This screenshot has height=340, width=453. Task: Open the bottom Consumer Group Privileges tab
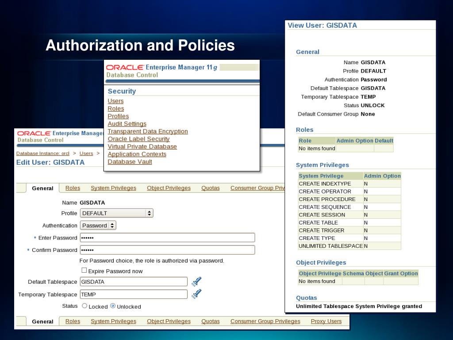tap(265, 321)
